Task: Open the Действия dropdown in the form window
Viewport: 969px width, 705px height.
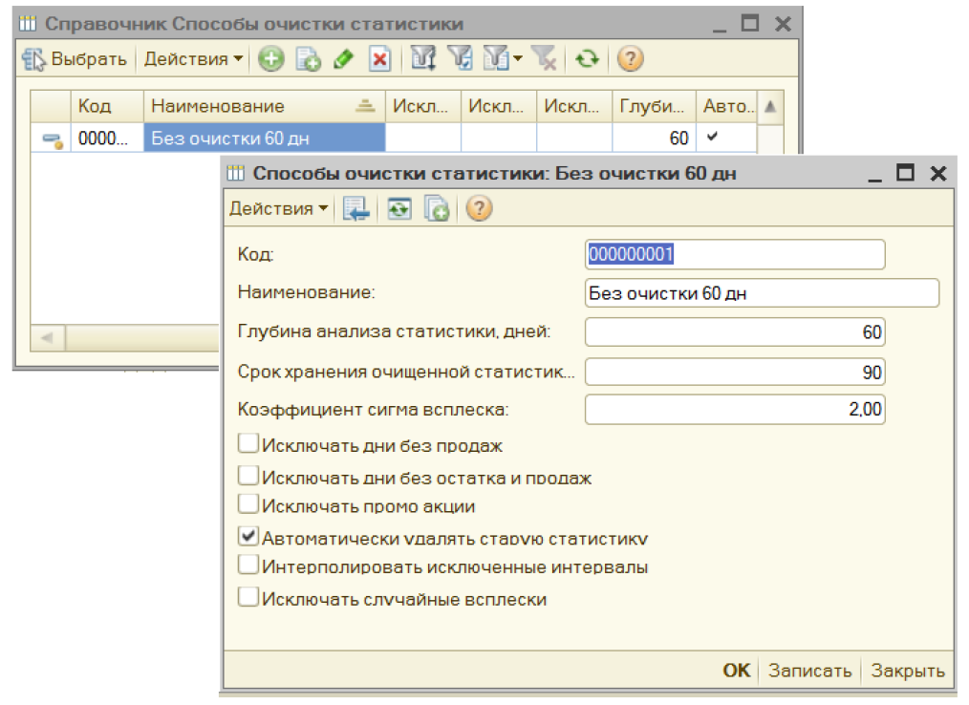Action: click(278, 208)
